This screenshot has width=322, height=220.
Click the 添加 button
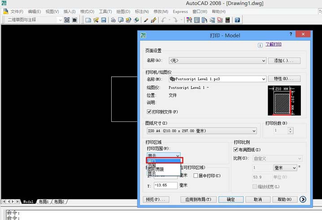[284, 61]
